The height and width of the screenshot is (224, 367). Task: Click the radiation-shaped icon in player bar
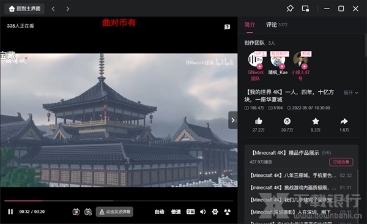tap(228, 212)
